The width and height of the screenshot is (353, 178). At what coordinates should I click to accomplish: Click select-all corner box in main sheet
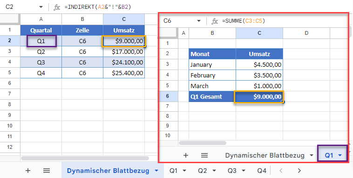click(x=10, y=19)
